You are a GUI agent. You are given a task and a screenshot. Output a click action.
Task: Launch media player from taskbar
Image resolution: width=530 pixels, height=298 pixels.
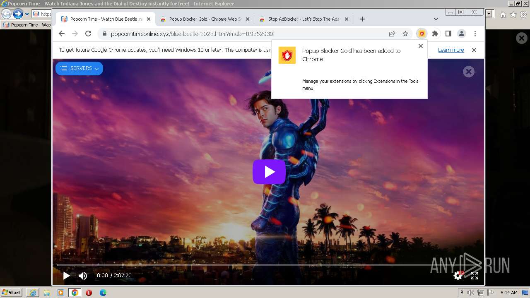pyautogui.click(x=61, y=293)
